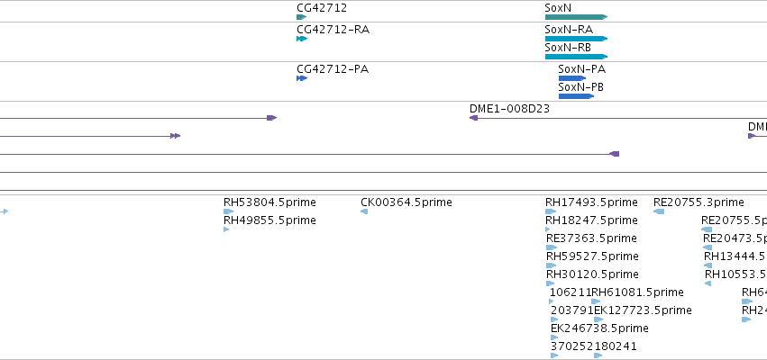Click the EK246738.5prime EST arrow
The height and width of the screenshot is (360, 767).
(554, 337)
